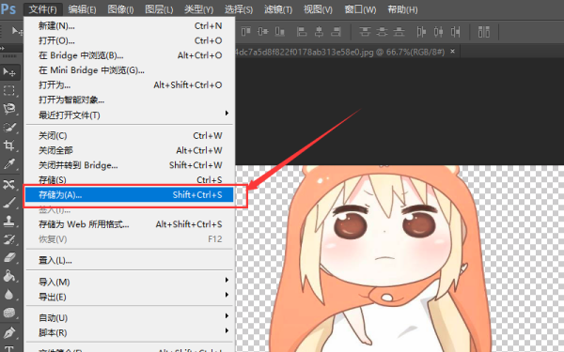The image size is (564, 352).
Task: Click the auto-align layers icon in options bar
Action: [484, 32]
